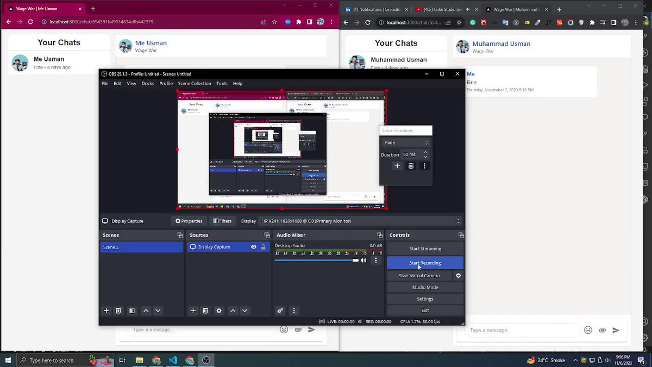The height and width of the screenshot is (367, 652).
Task: Open source properties gear in Sources panel
Action: (219, 310)
